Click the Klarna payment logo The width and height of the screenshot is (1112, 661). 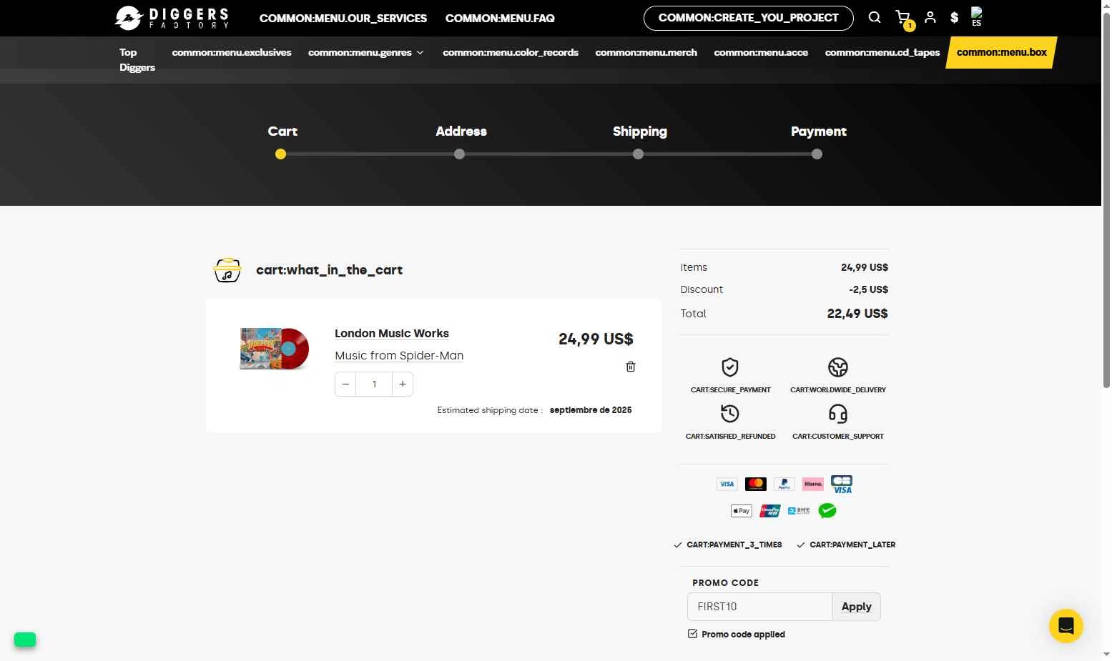tap(813, 484)
